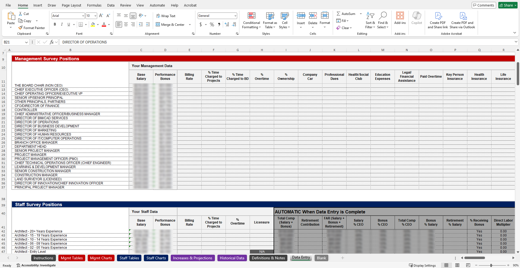Click the Comments button

coord(484,5)
